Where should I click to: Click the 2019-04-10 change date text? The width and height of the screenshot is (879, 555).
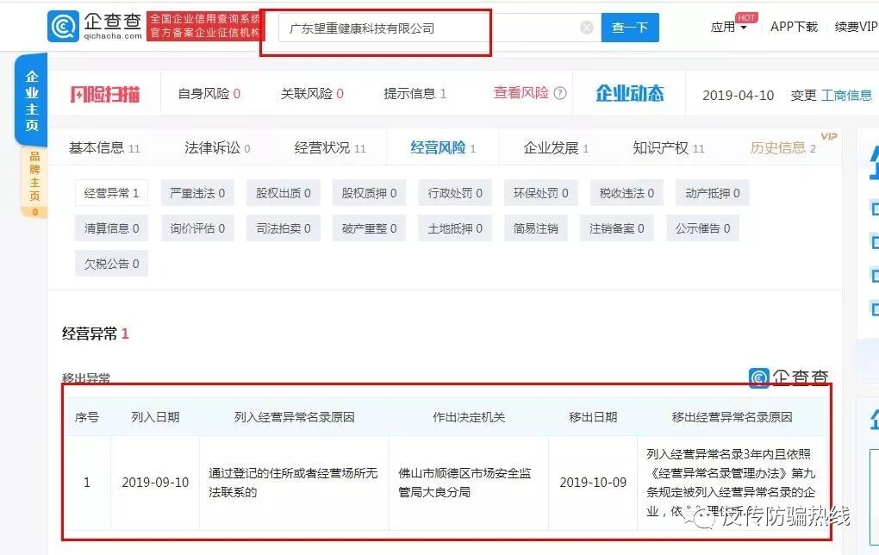739,96
